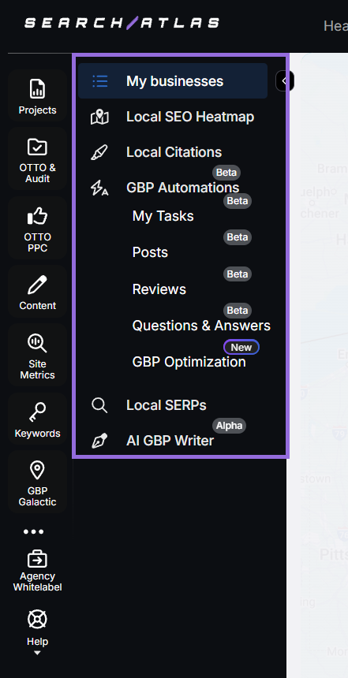
Task: Go to Questions & Answers submenu link
Action: point(201,326)
